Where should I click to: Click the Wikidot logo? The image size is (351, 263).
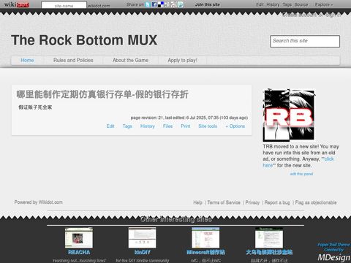(16, 4)
